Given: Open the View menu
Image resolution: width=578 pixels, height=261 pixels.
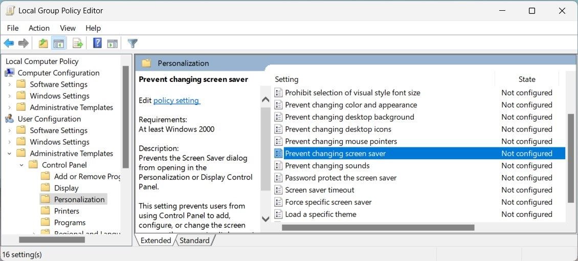Looking at the screenshot, I should tap(68, 28).
